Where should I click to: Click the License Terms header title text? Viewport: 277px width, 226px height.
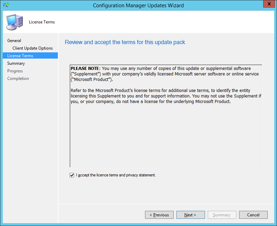(x=42, y=22)
